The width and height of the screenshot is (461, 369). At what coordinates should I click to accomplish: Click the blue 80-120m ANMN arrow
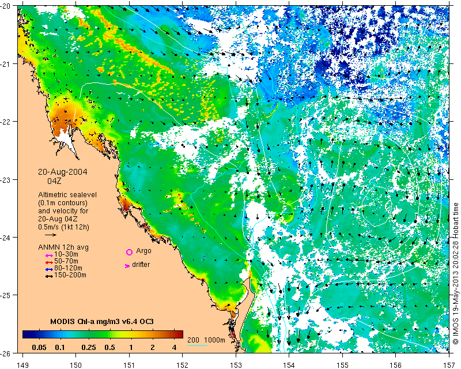tap(49, 269)
